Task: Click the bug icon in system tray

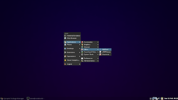Action: point(150,98)
